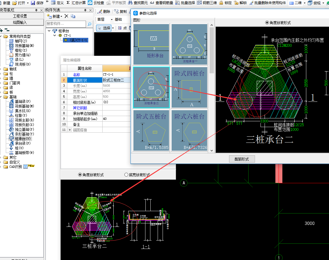This screenshot has width=329, height=260.
Task: Click the 复制 copy tool in drawing toolbar
Action: (x=120, y=12)
